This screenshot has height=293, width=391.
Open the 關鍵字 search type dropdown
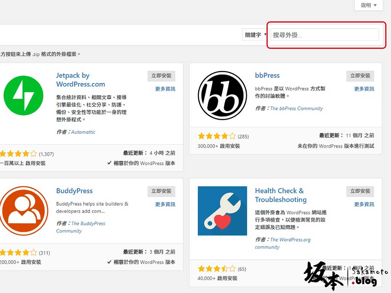(255, 35)
